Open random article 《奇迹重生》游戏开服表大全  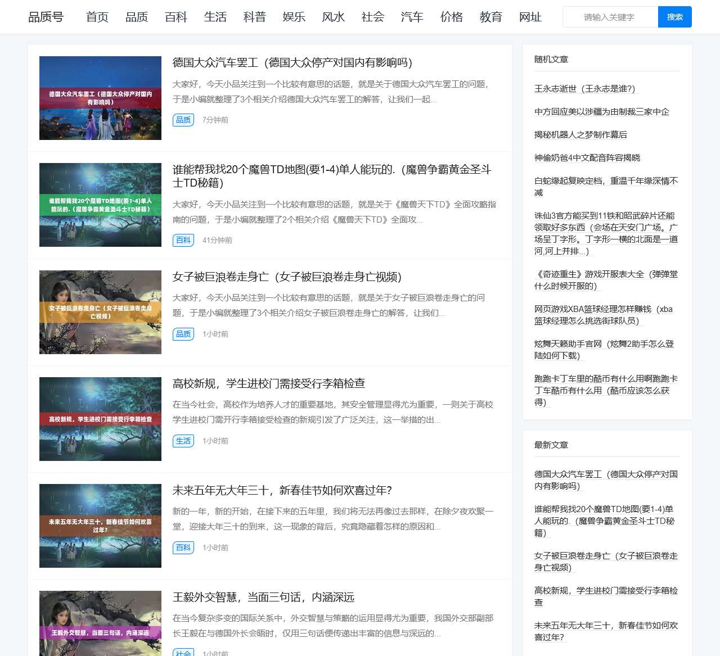606,280
